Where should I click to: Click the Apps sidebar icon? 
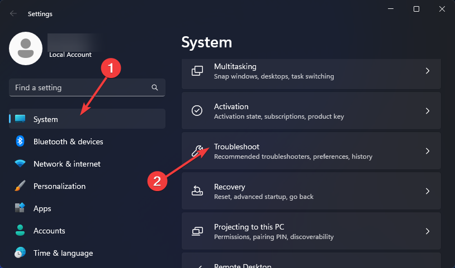20,208
